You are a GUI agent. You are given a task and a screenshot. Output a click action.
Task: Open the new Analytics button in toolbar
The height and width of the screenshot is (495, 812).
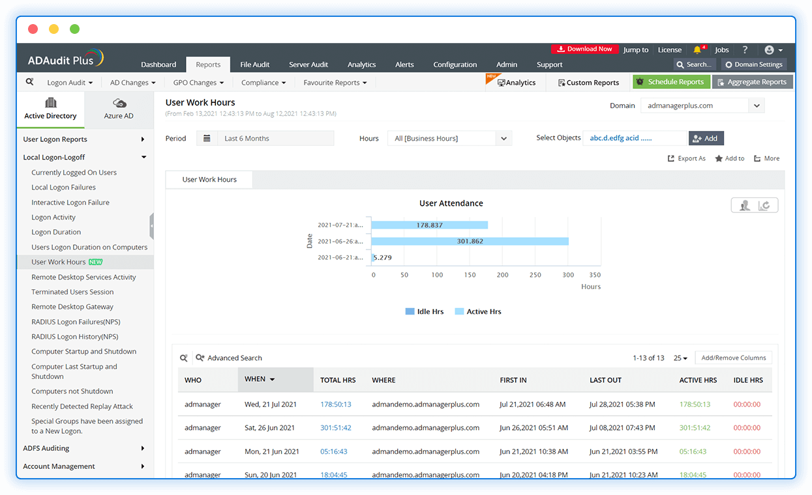(516, 83)
